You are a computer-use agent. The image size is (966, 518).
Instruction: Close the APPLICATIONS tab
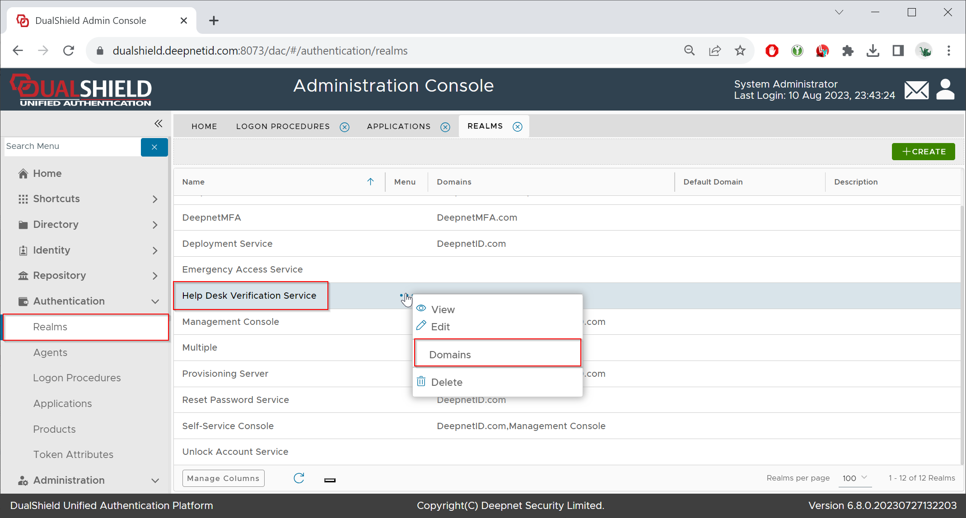click(445, 127)
